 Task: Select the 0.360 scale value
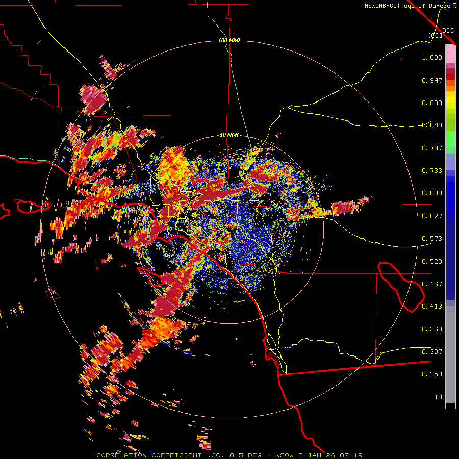point(432,329)
